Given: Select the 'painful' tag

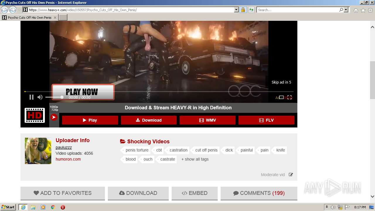Looking at the screenshot, I should click(246, 150).
